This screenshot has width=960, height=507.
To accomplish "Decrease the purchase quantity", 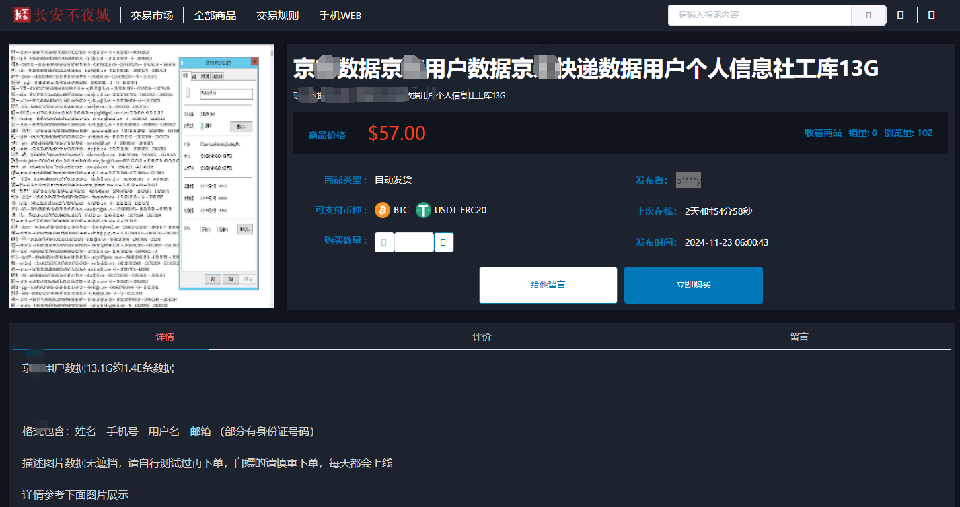I will [x=385, y=242].
